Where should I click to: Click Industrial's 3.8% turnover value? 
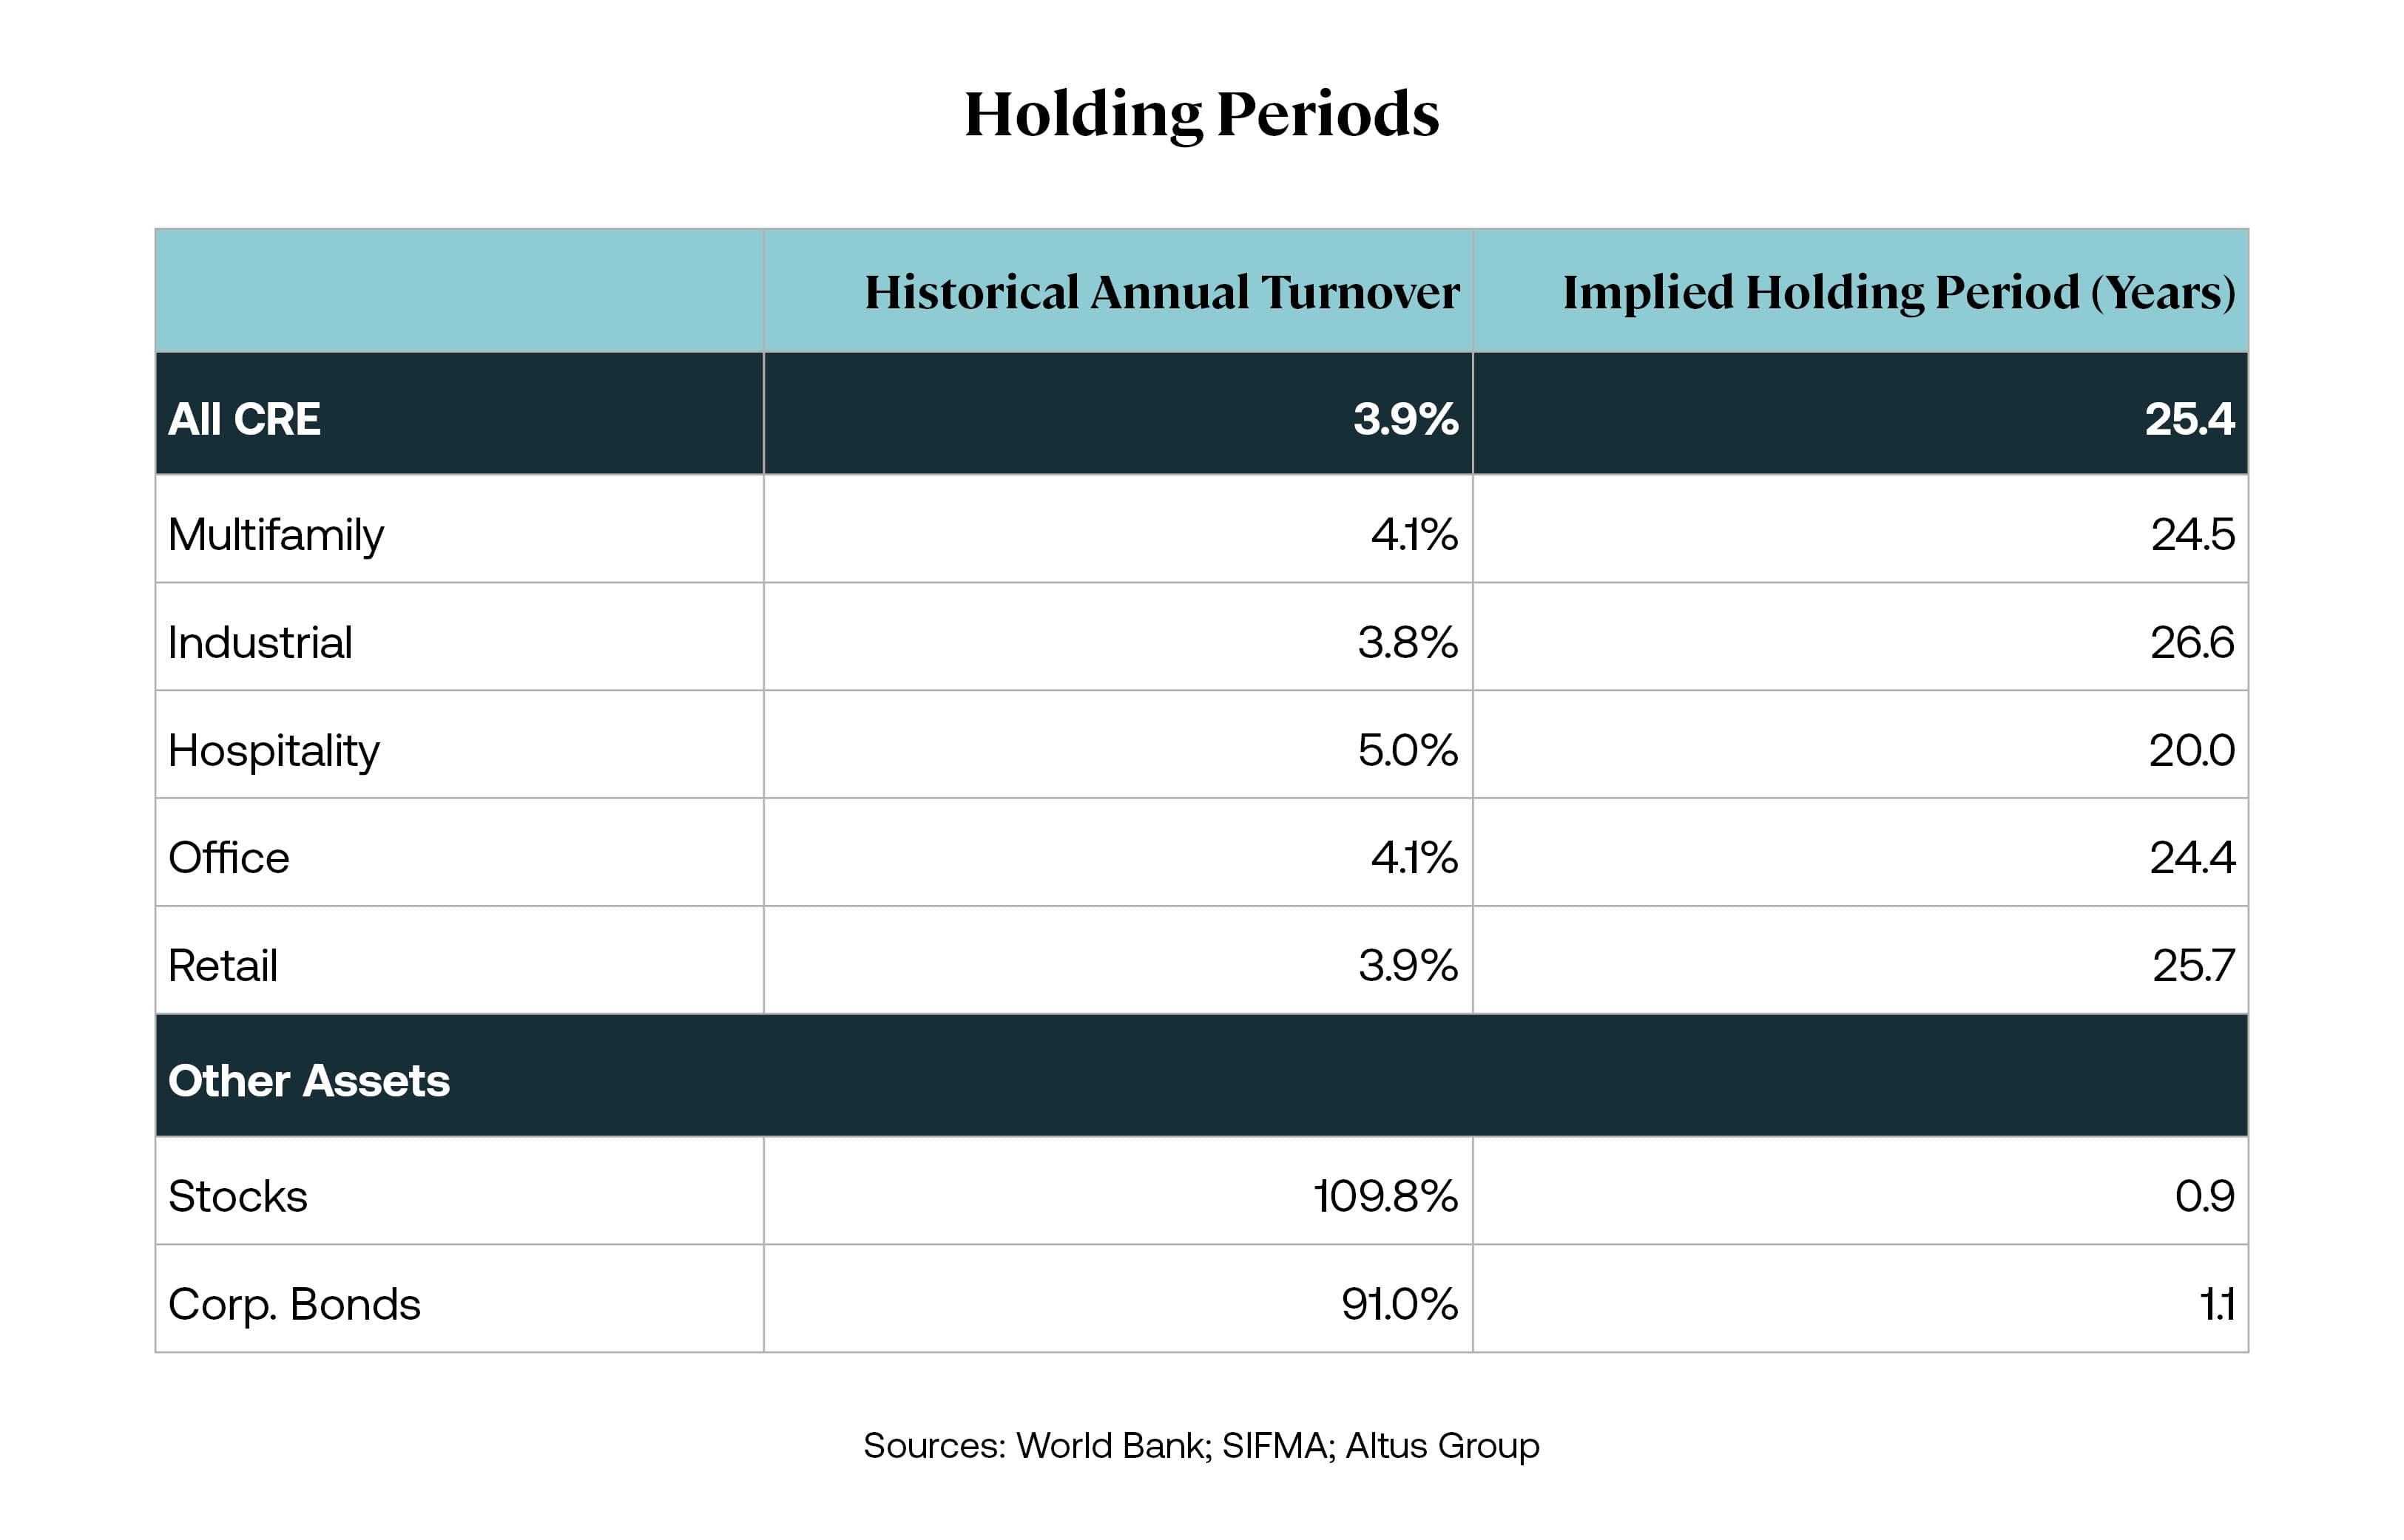[1407, 642]
